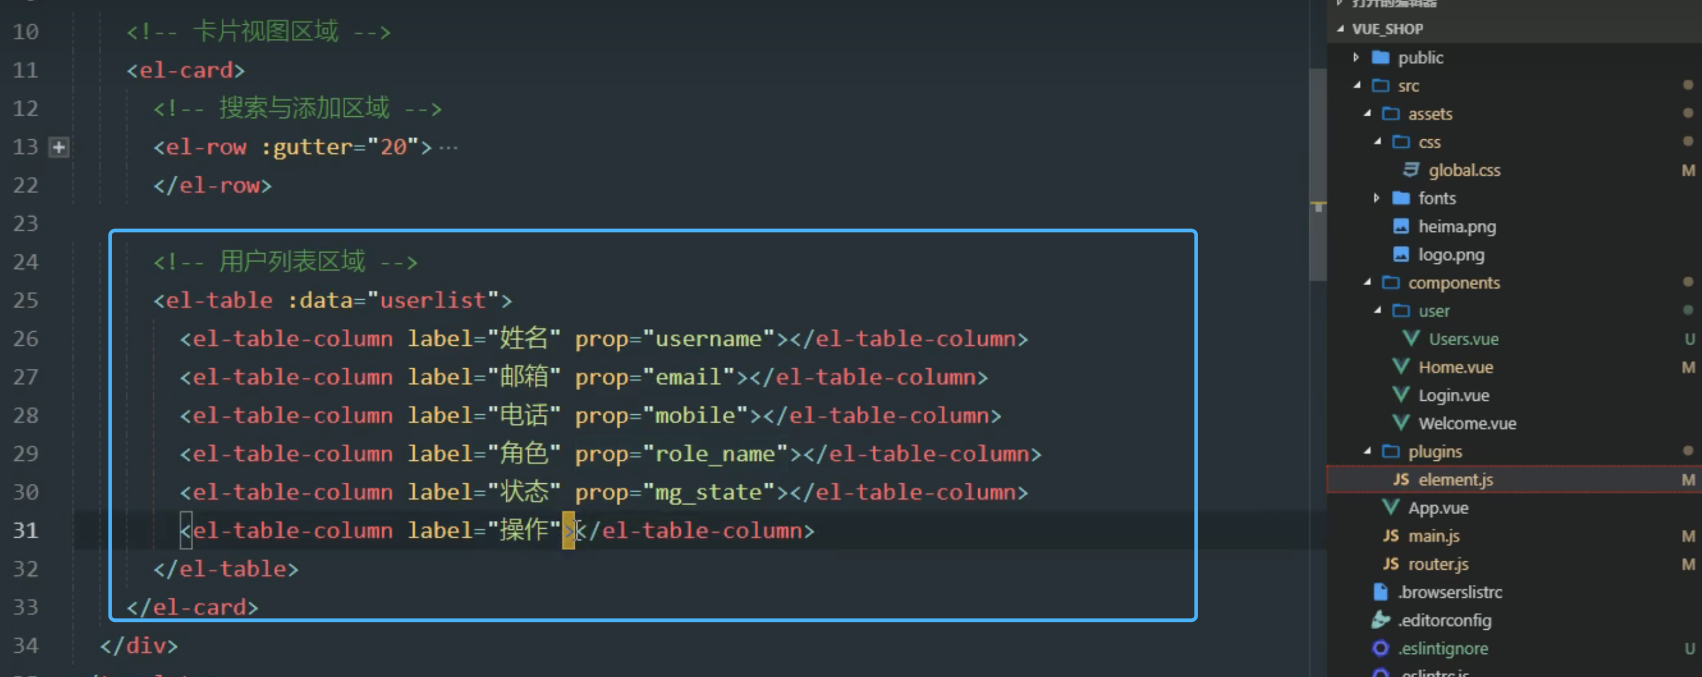Expand the public folder
This screenshot has height=677, width=1702.
tap(1356, 58)
